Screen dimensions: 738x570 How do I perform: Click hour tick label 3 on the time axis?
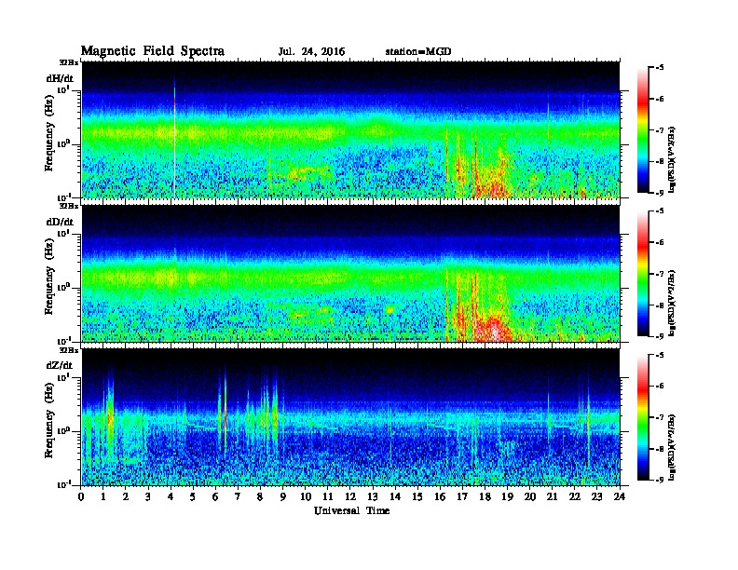[148, 496]
